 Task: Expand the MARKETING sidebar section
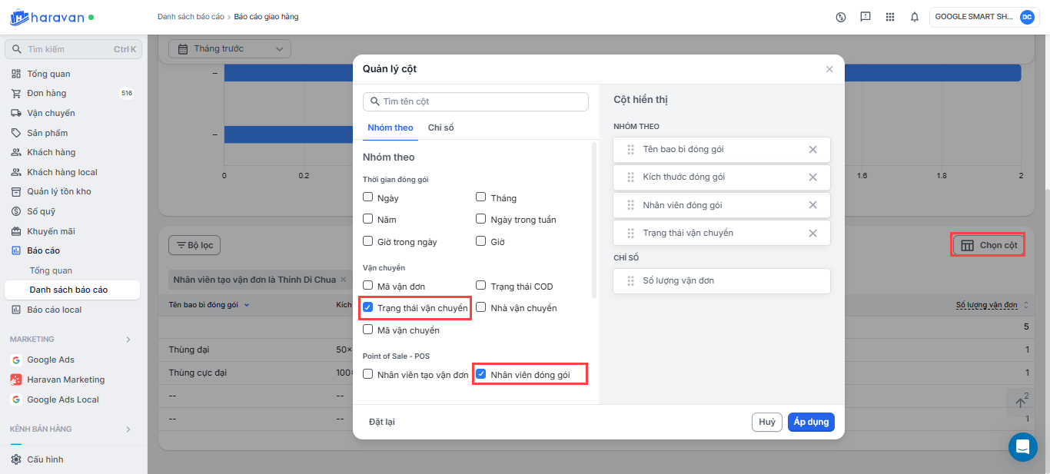(x=128, y=340)
